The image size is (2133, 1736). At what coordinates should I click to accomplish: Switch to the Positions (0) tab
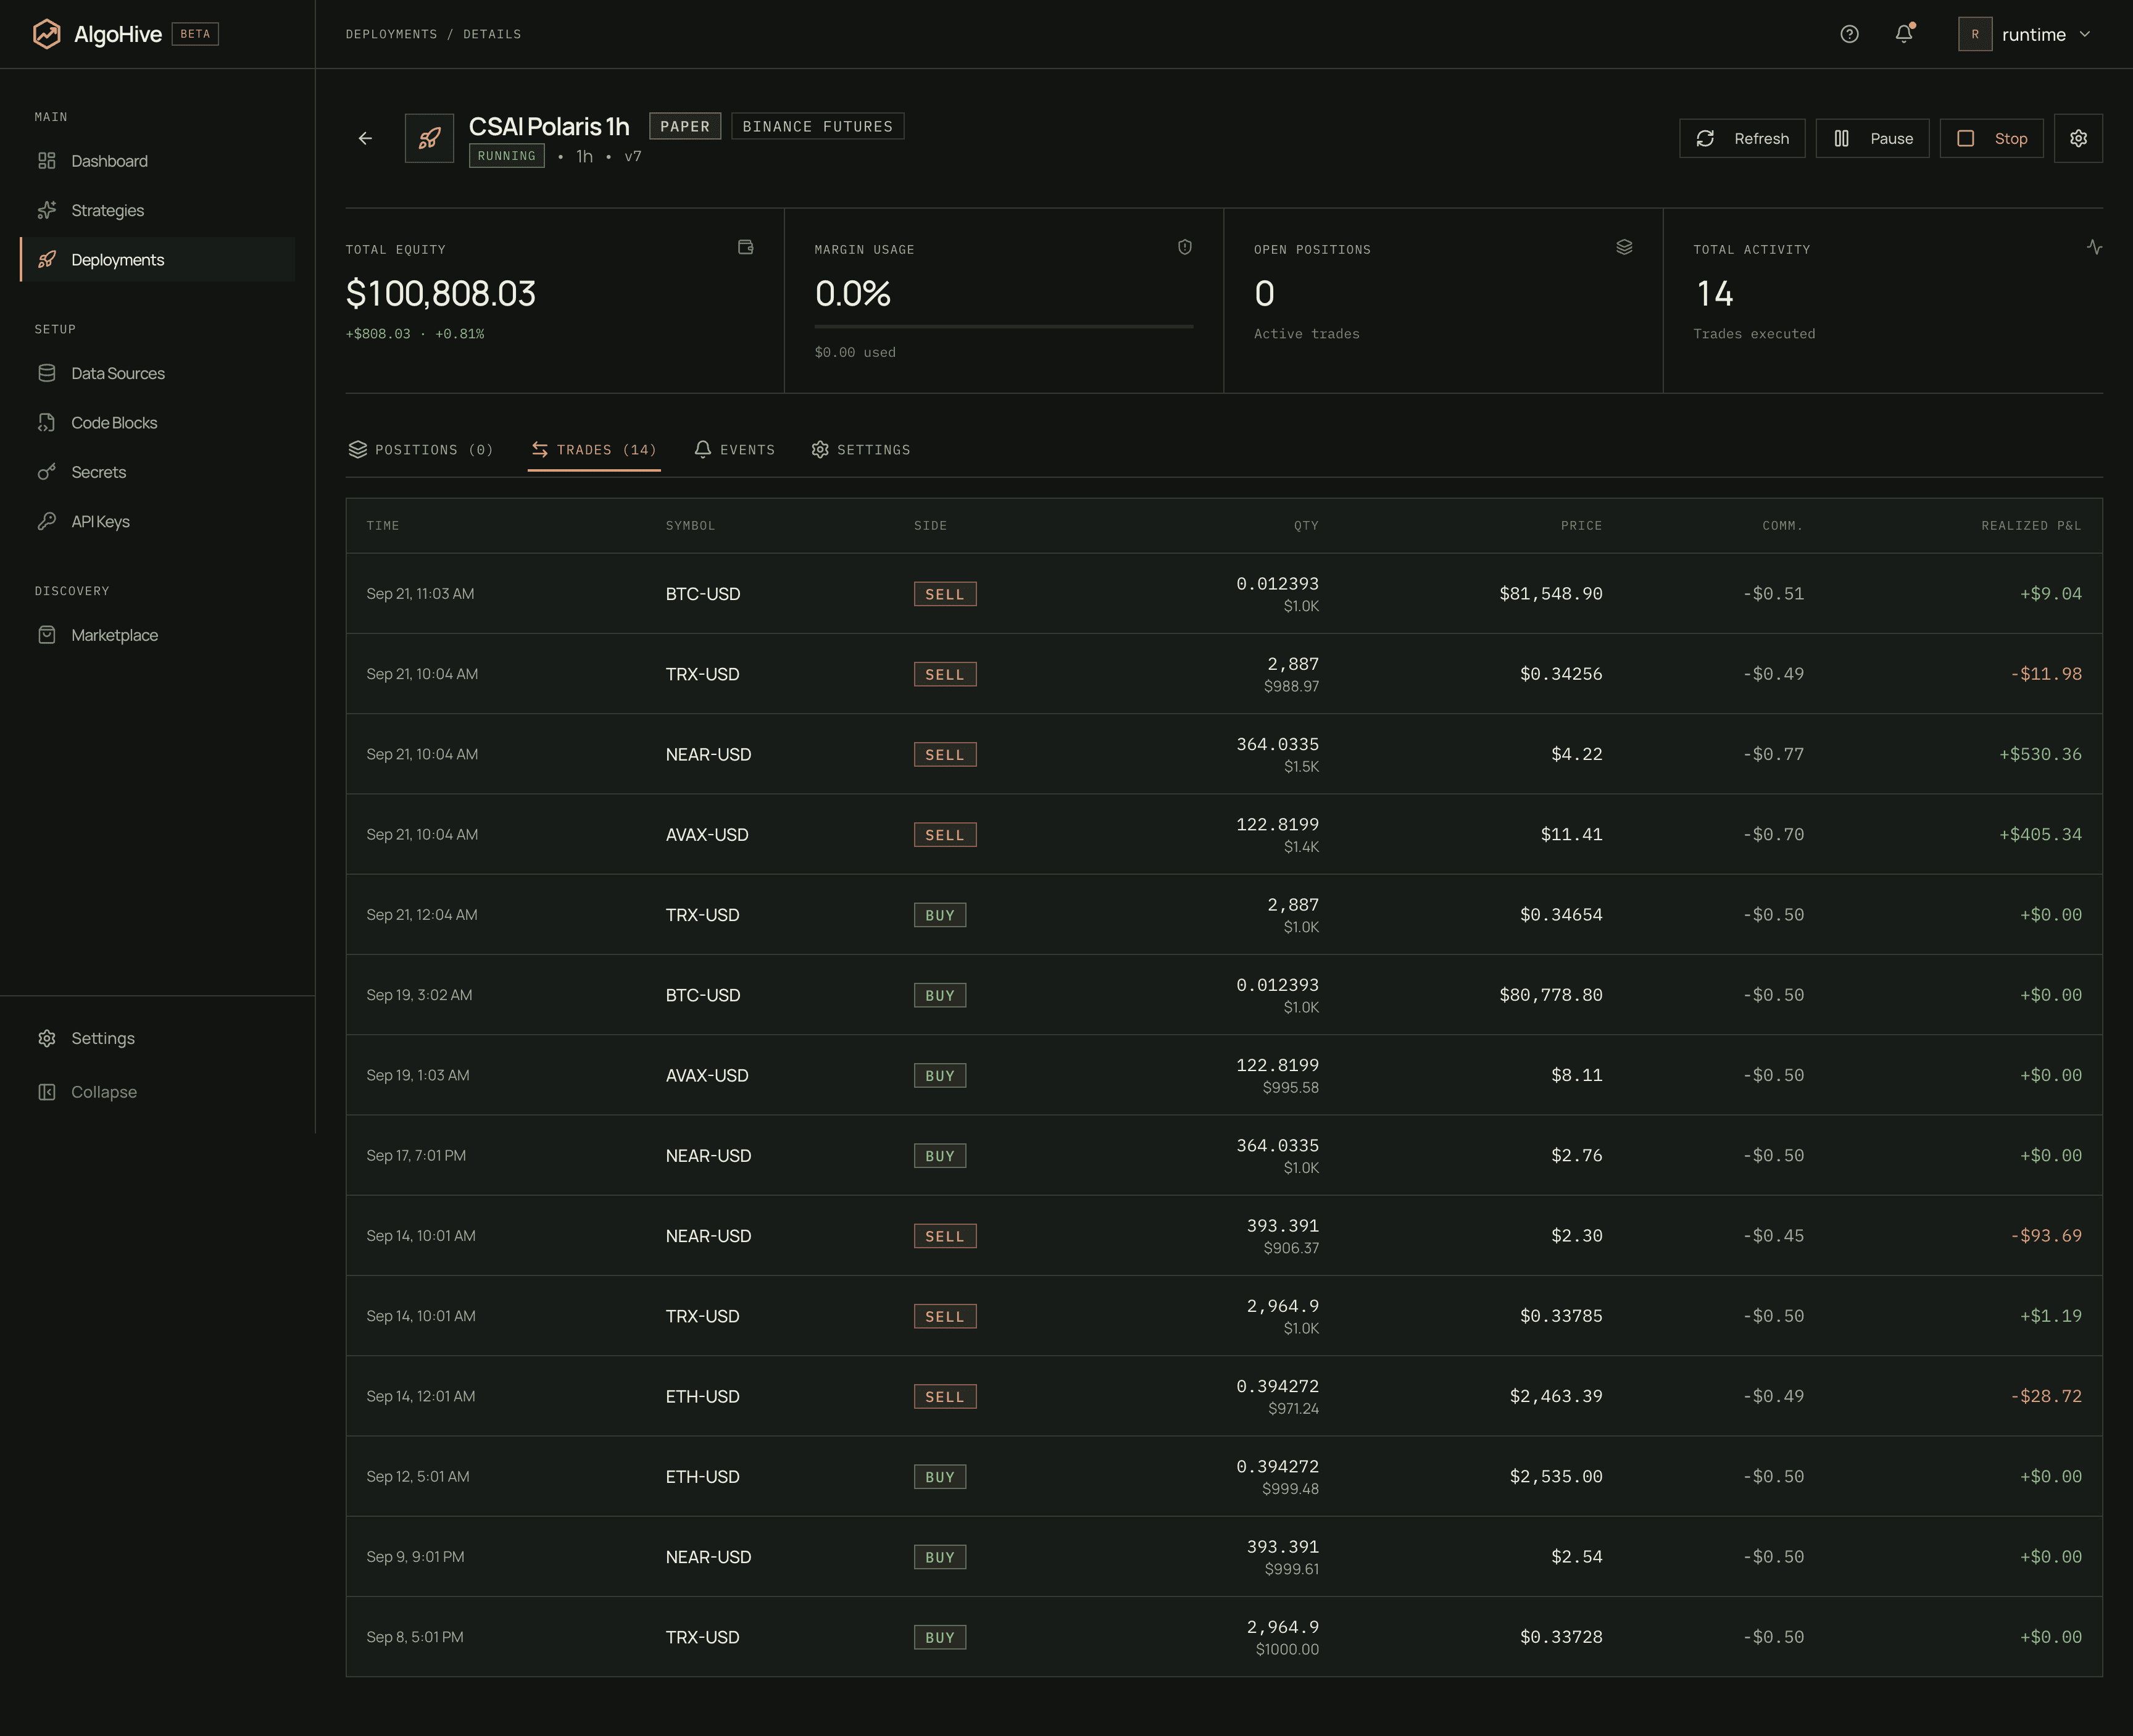coord(421,450)
